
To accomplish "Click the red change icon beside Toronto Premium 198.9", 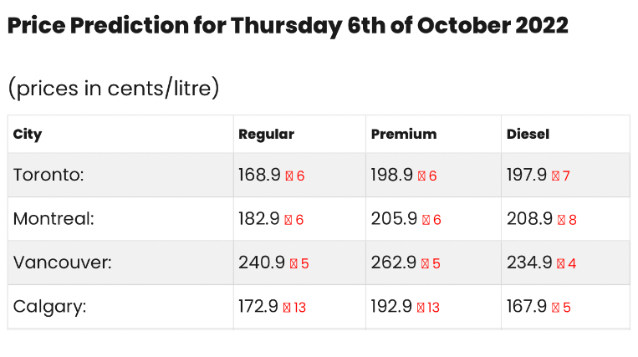I will click(x=421, y=176).
